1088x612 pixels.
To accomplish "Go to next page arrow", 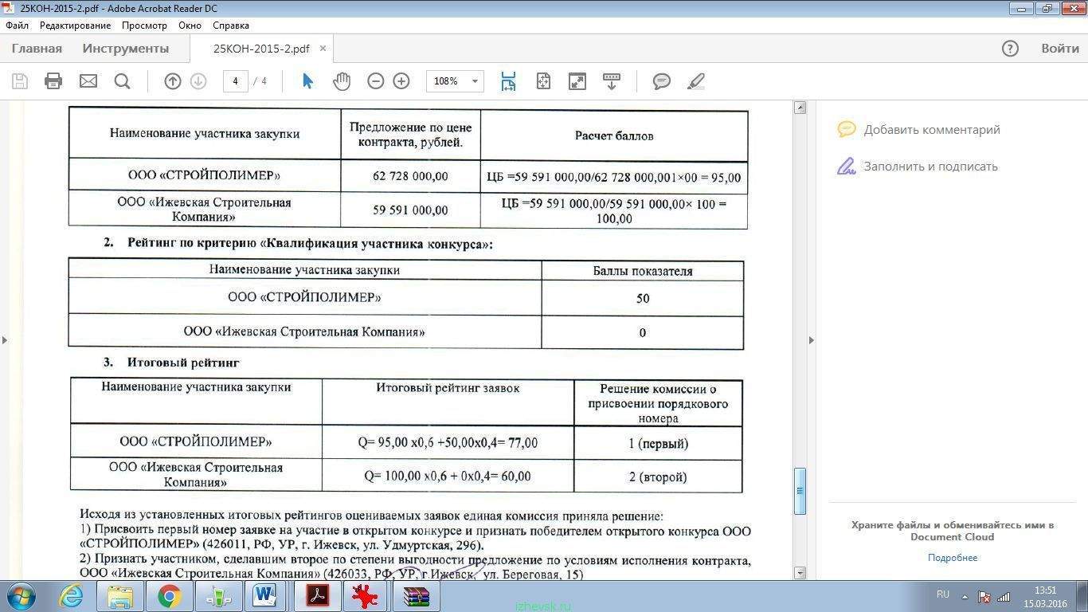I will tap(198, 81).
